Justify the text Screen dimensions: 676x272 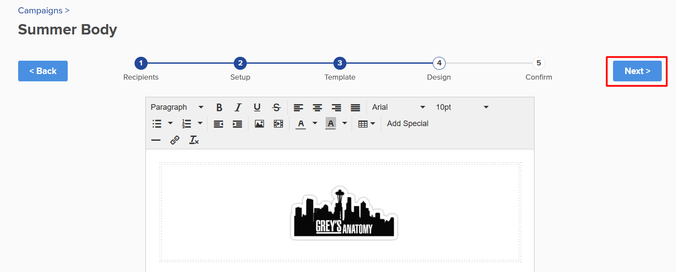[x=355, y=107]
